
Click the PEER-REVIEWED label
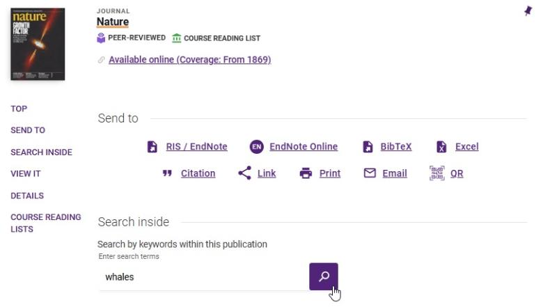pyautogui.click(x=136, y=38)
